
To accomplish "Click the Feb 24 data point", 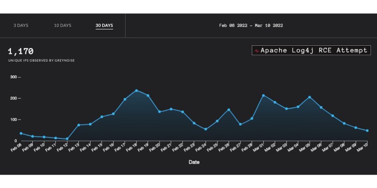I will 206,129.
